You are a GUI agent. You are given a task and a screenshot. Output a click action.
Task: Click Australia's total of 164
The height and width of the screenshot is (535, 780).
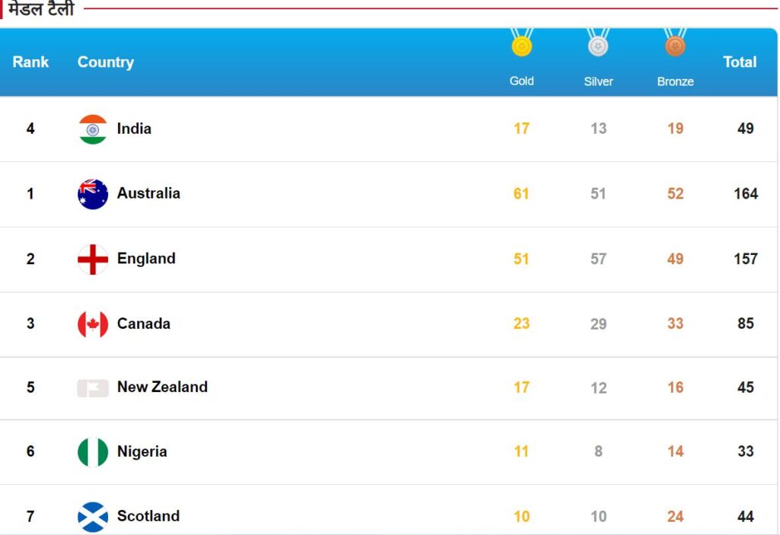pyautogui.click(x=746, y=193)
